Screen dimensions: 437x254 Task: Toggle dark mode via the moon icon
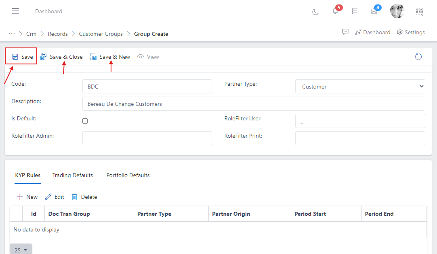pos(315,11)
